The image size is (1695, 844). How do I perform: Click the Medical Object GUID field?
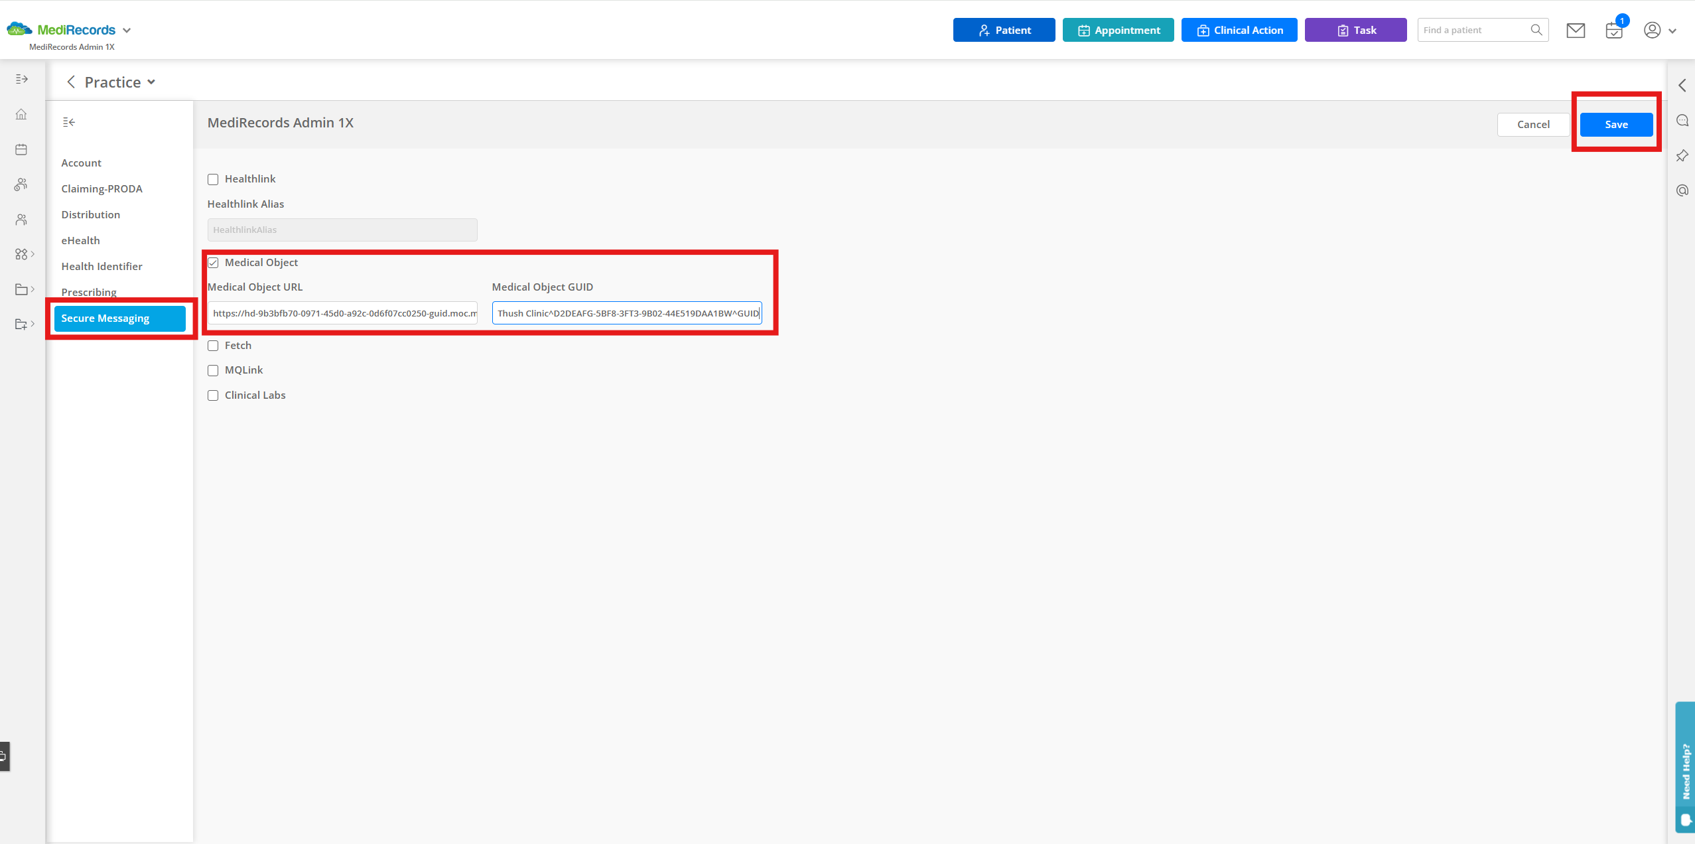(627, 313)
